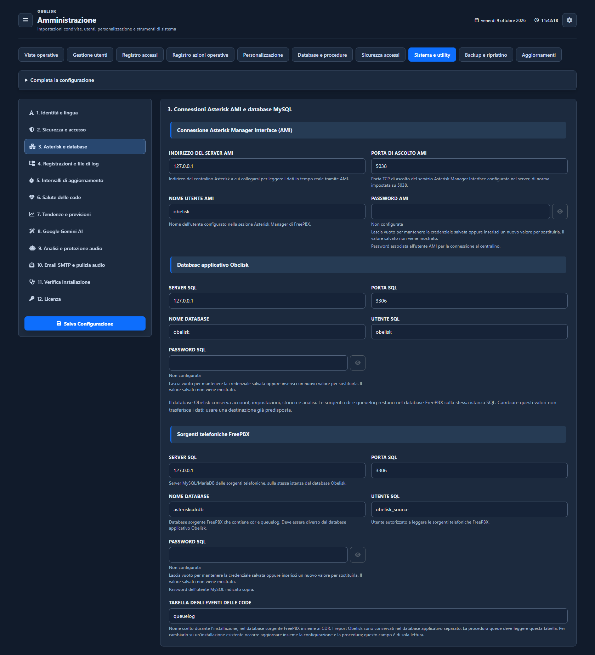The height and width of the screenshot is (655, 595).
Task: Open the Gestione utenti tab
Action: point(90,55)
